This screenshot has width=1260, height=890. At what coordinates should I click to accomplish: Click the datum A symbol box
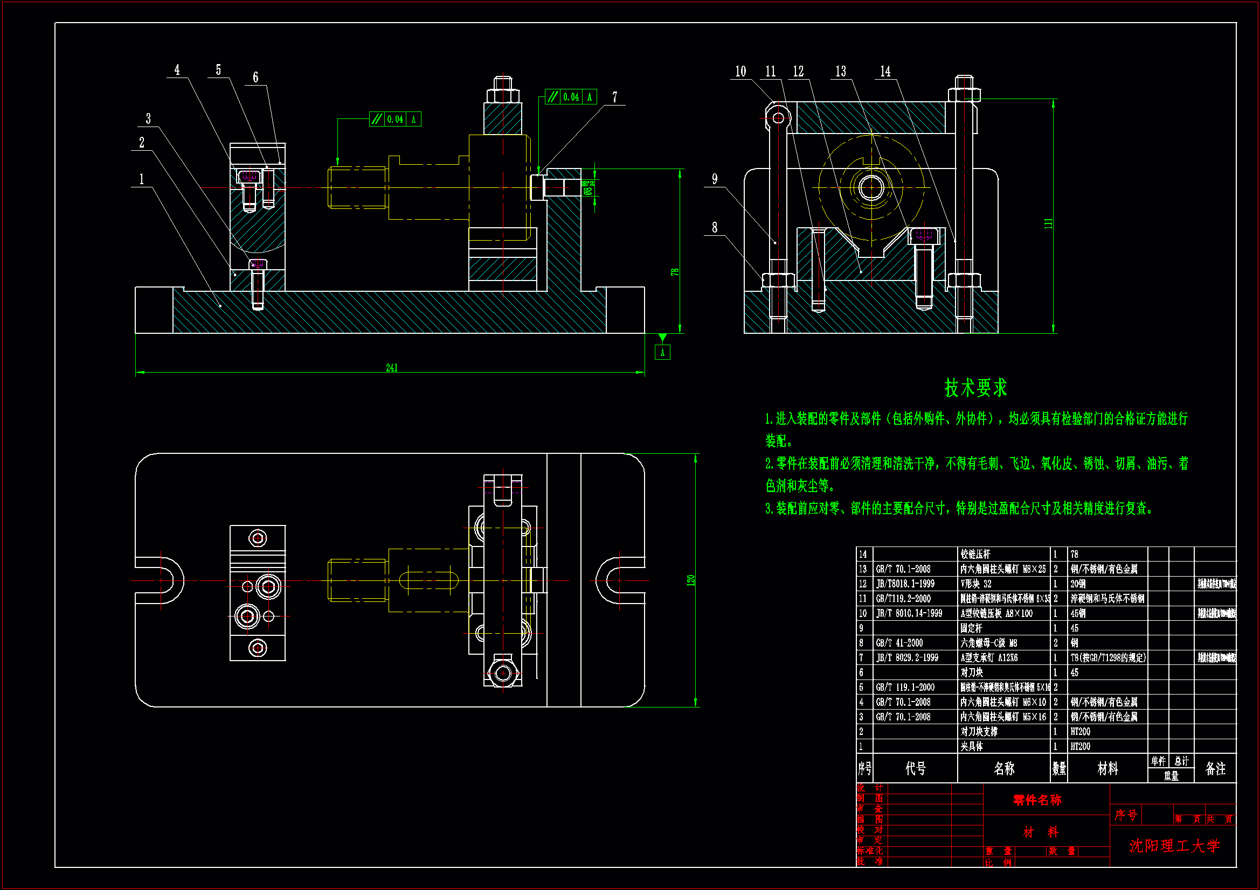[662, 353]
